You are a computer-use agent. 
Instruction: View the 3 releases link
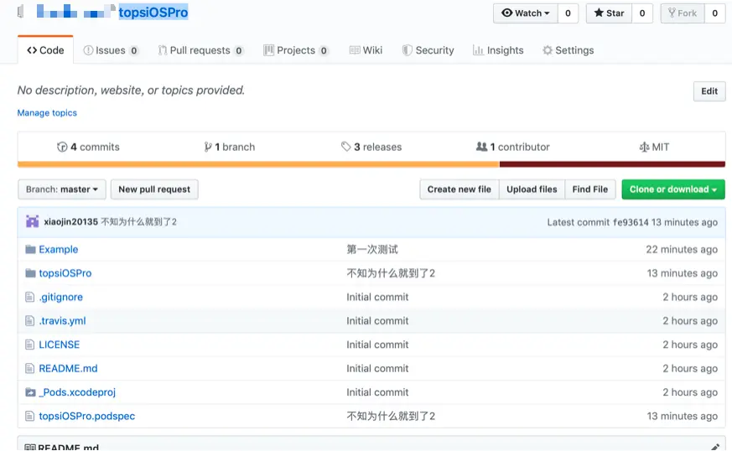371,147
